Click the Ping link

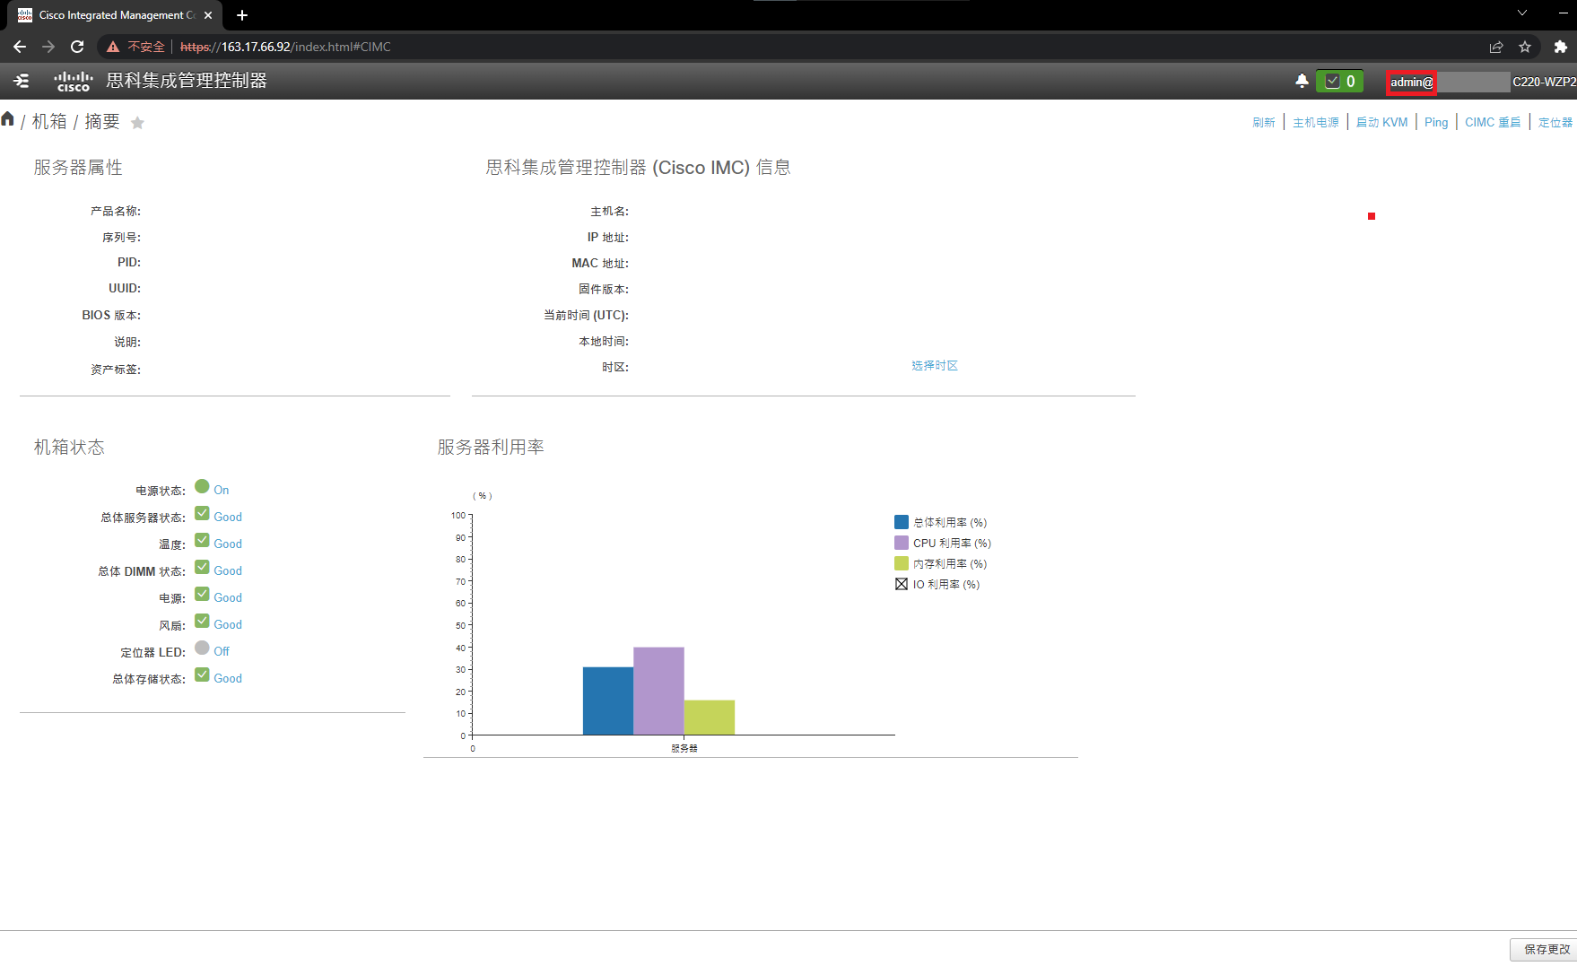tap(1436, 123)
